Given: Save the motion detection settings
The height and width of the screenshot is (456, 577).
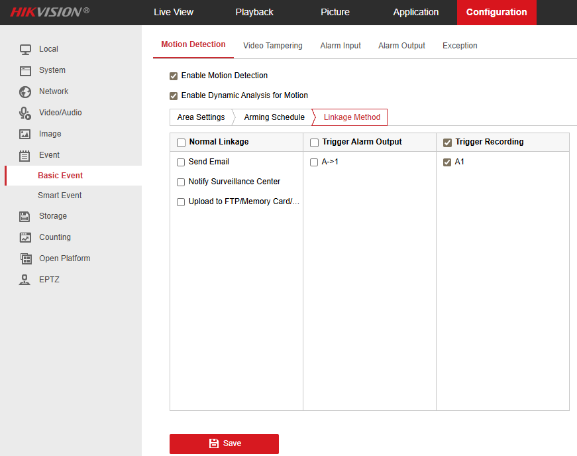Looking at the screenshot, I should pos(224,443).
